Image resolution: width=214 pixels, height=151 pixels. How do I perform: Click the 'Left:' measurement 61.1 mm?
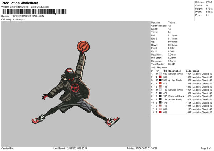pos(173,35)
